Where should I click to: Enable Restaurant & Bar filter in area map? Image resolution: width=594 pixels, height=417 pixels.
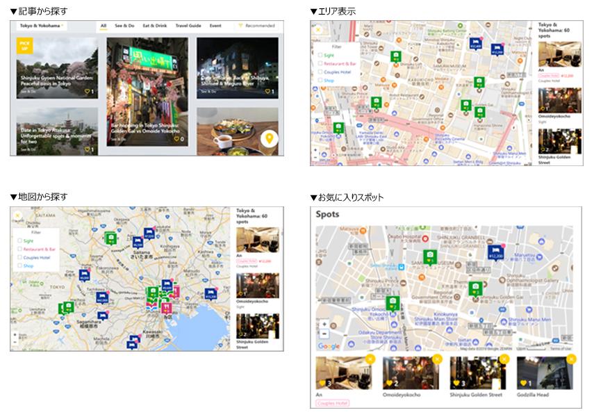[x=321, y=63]
